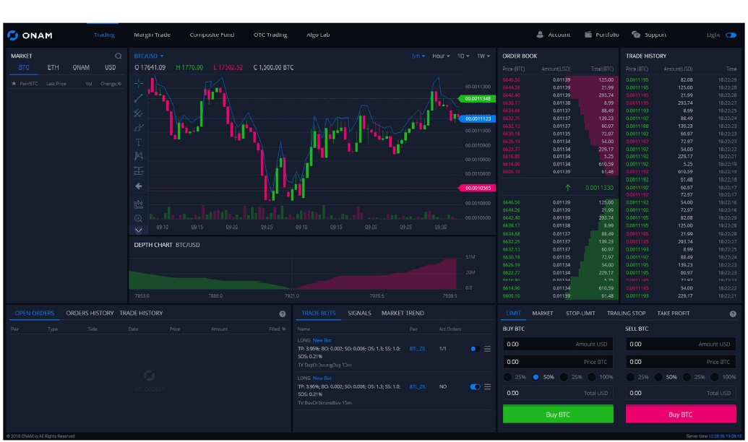Select the measurement levels tool

pos(138,170)
